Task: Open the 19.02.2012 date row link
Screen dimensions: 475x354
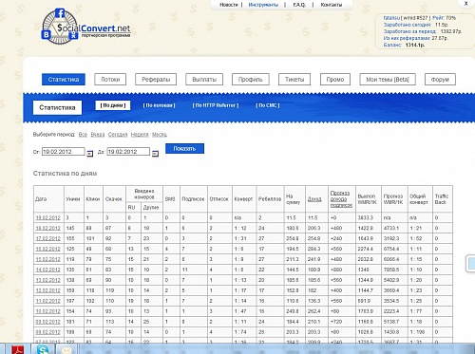Action: point(47,218)
